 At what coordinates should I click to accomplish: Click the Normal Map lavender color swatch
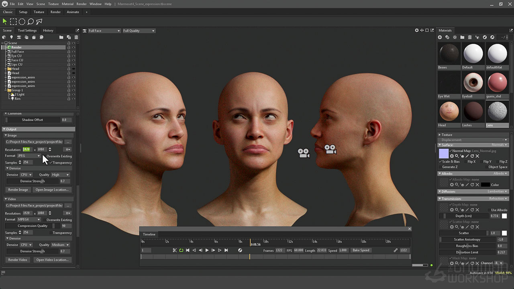pyautogui.click(x=444, y=153)
